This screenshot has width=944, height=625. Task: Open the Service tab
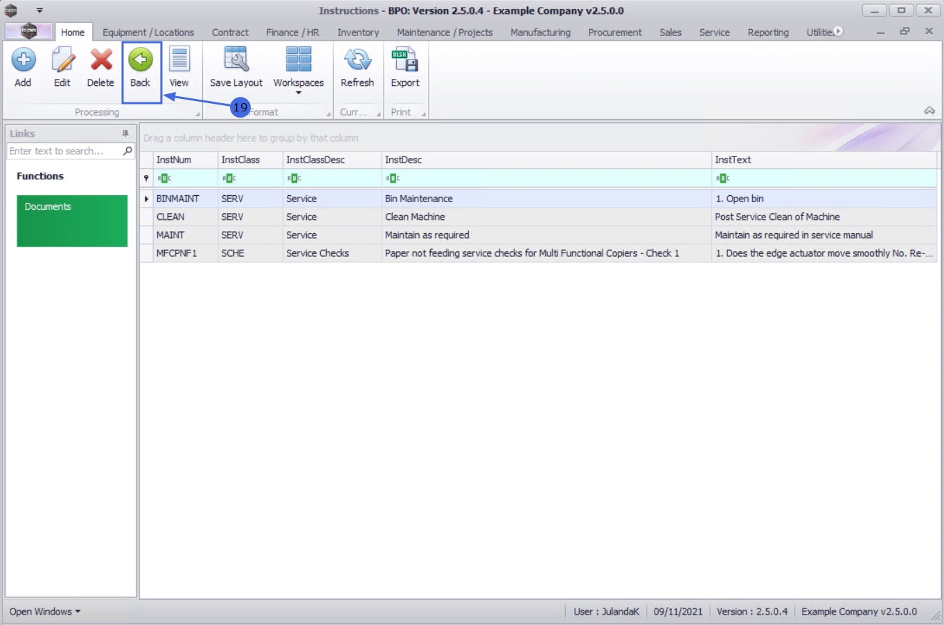(x=714, y=33)
